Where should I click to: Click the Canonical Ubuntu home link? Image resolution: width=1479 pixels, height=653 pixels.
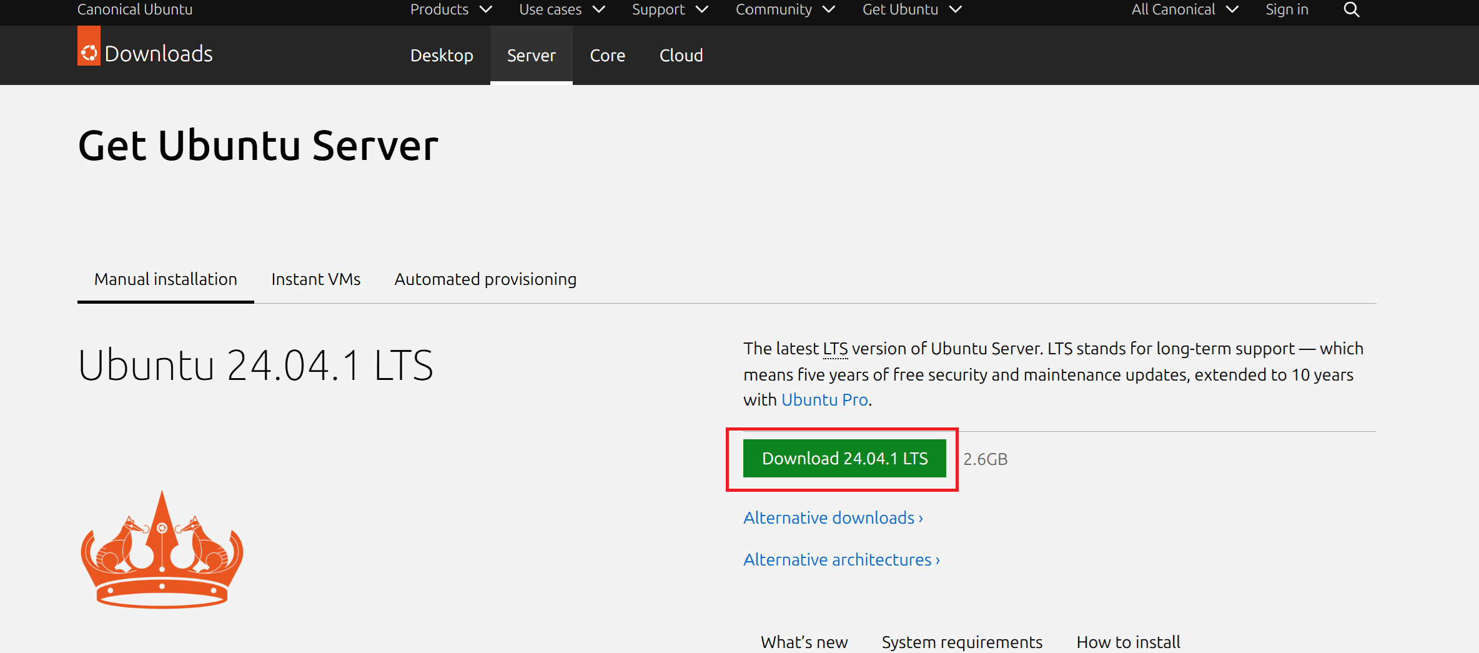click(x=135, y=9)
